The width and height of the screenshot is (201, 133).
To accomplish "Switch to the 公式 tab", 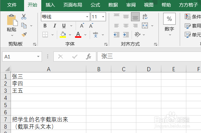I will tap(95, 5).
